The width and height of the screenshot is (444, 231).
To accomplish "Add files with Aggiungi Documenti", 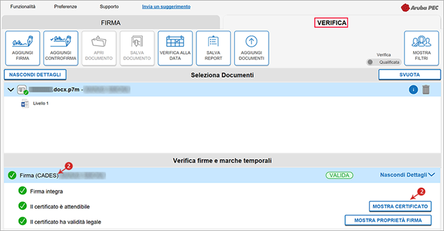I will [251, 49].
